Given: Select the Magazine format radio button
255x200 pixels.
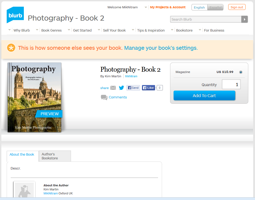Looking at the screenshot, I should [x=241, y=72].
